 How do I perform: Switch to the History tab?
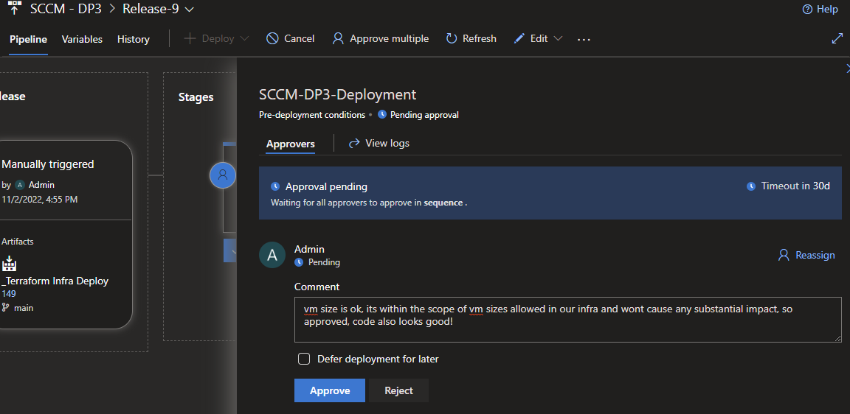click(x=134, y=39)
